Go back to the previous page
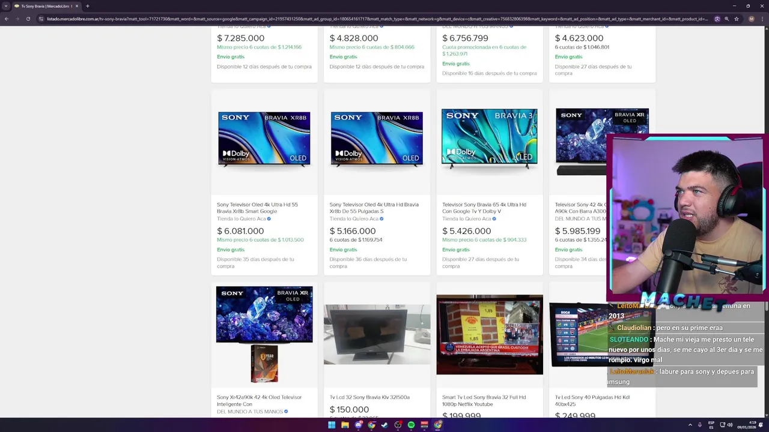769x432 pixels. tap(7, 19)
